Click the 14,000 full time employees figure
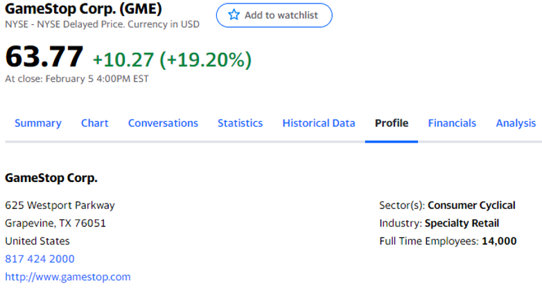The width and height of the screenshot is (542, 288). pyautogui.click(x=499, y=241)
